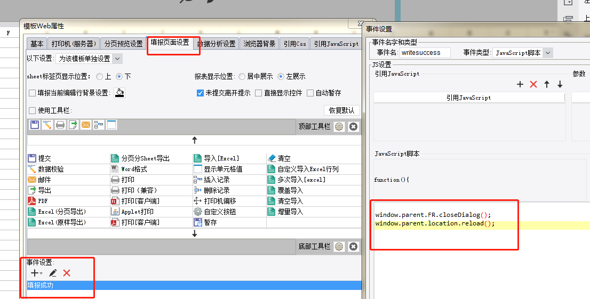Select the Word格式 tool item

pos(129,169)
